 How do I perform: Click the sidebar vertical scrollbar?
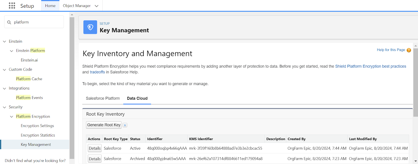[x=72, y=88]
